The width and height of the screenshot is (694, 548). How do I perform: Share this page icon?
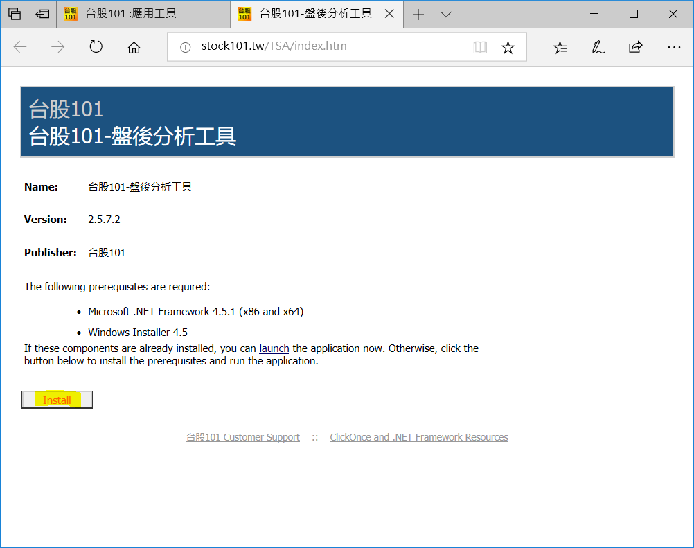tap(636, 46)
